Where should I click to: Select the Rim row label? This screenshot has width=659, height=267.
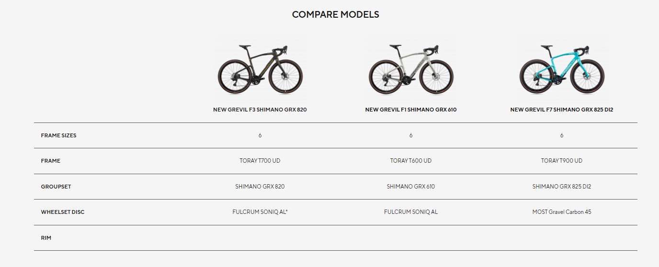point(46,238)
